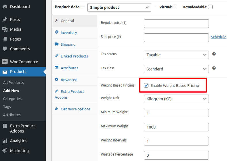Click the Wastage Percentage field
The width and height of the screenshot is (227, 161).
(x=176, y=155)
